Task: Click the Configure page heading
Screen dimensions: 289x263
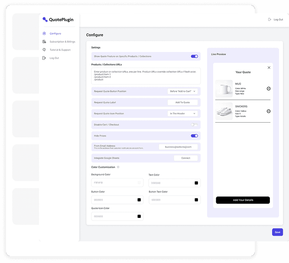Action: click(x=94, y=35)
